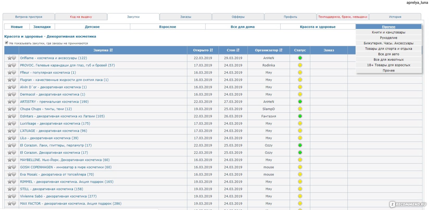Sort table by Открыто date column

(x=203, y=50)
